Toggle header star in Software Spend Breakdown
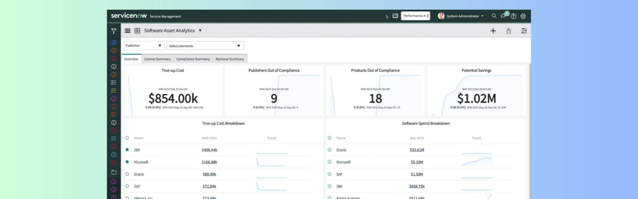638x199 pixels. coord(329,138)
